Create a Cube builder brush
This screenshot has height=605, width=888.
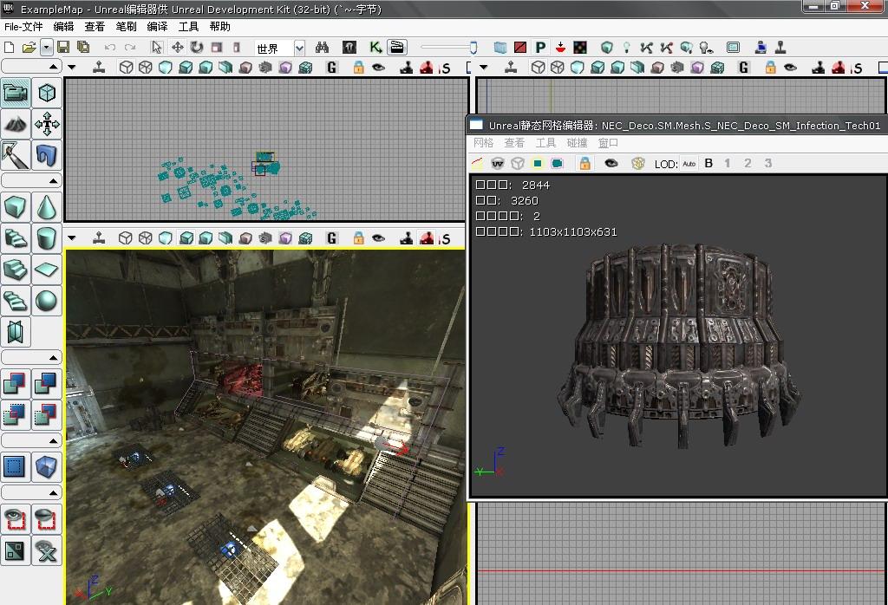tap(16, 207)
